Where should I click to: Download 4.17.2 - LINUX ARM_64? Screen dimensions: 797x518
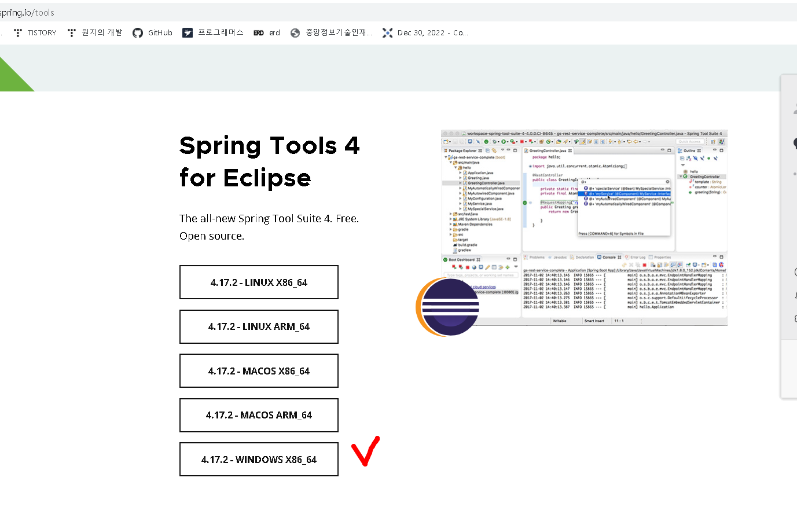pos(259,326)
